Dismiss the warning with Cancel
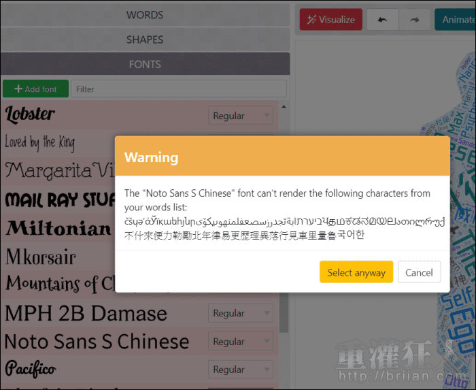This screenshot has width=476, height=390. tap(419, 272)
